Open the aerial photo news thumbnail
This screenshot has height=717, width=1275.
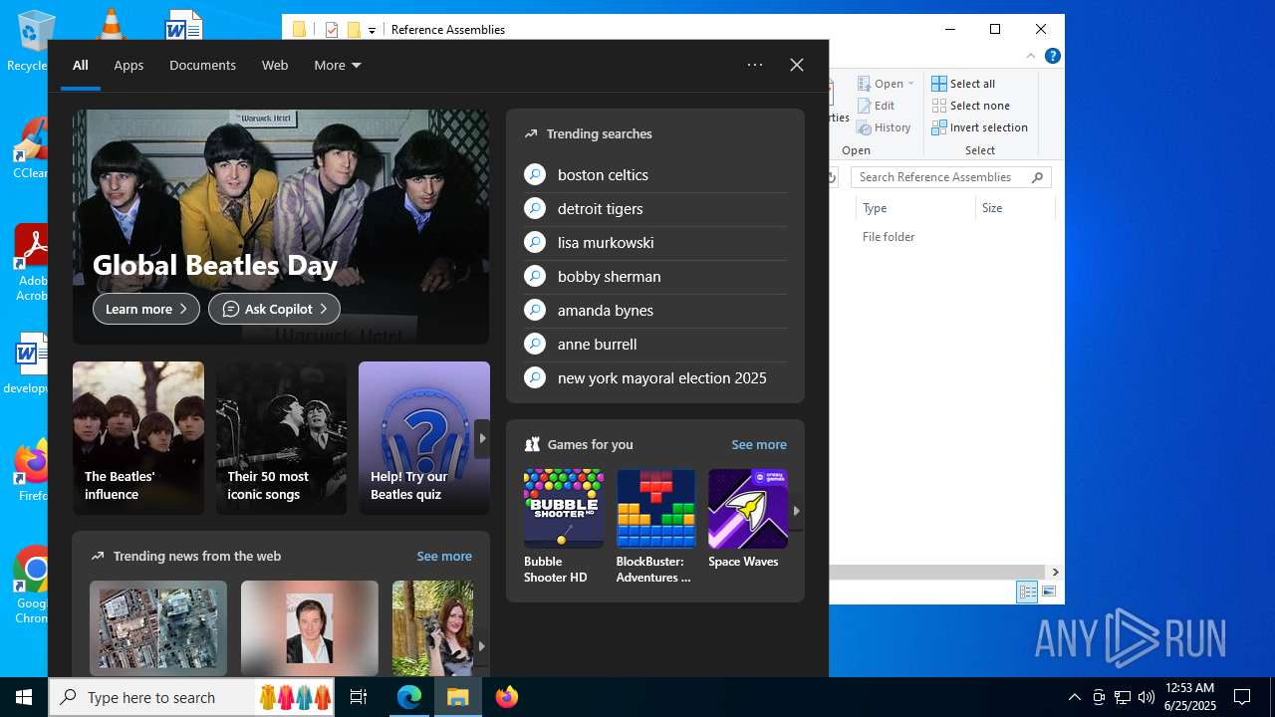(x=158, y=627)
